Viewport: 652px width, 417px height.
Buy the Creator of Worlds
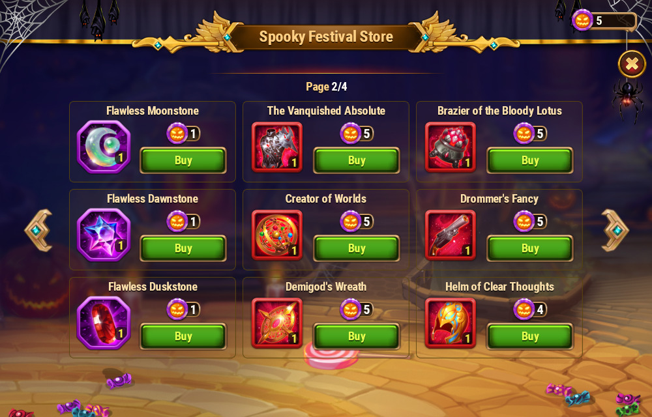click(357, 248)
